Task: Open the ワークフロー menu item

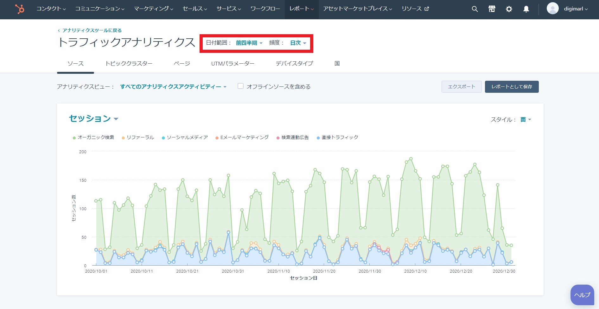Action: (x=265, y=9)
